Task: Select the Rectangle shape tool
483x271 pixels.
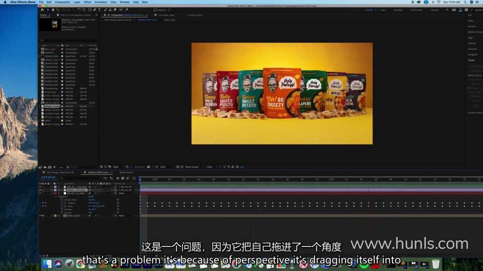Action: point(90,10)
